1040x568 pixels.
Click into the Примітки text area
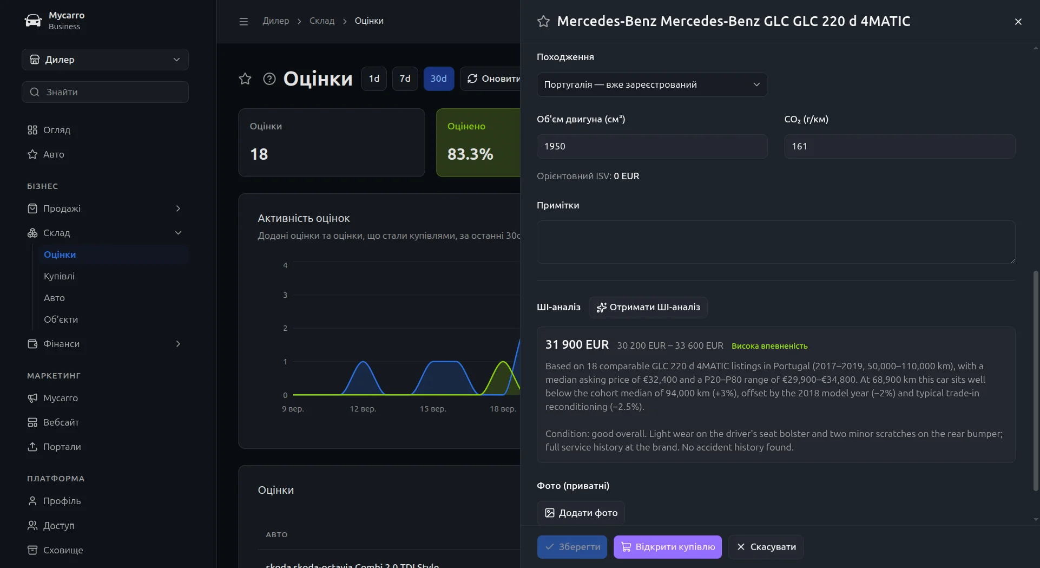click(x=775, y=242)
